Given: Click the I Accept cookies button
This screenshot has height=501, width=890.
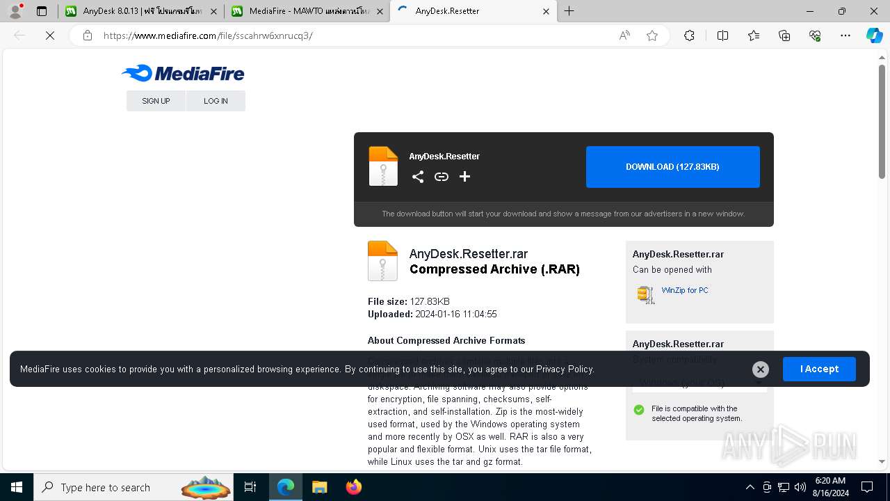Looking at the screenshot, I should [819, 369].
